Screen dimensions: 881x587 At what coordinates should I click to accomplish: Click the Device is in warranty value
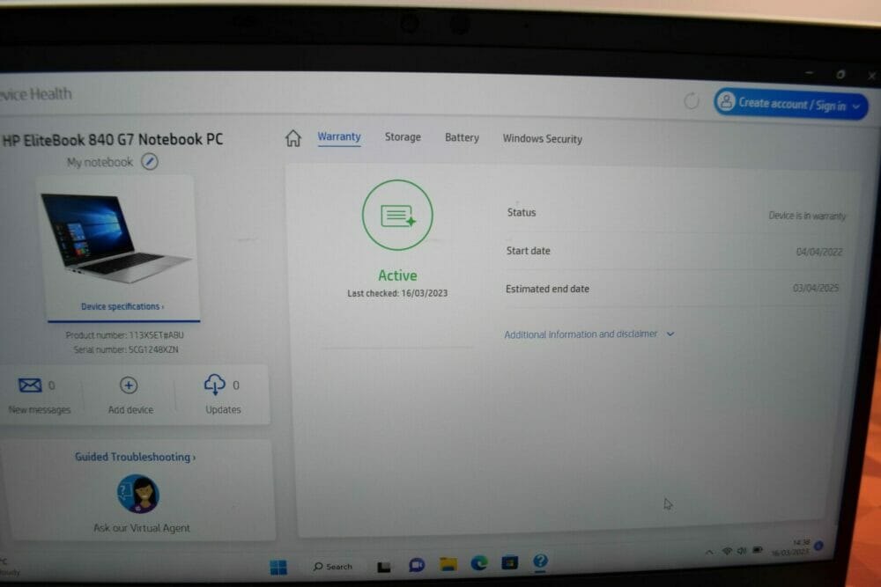click(807, 216)
